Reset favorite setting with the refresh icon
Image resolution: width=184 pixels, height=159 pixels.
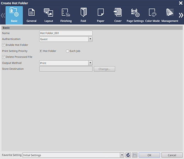(128, 155)
